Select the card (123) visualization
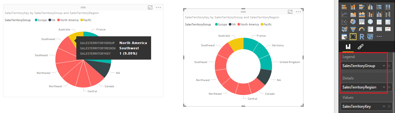Viewport: 395px width, 113px height. coord(379,29)
